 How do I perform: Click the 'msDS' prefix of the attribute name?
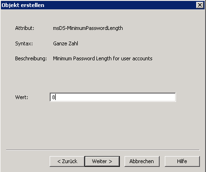coord(59,28)
